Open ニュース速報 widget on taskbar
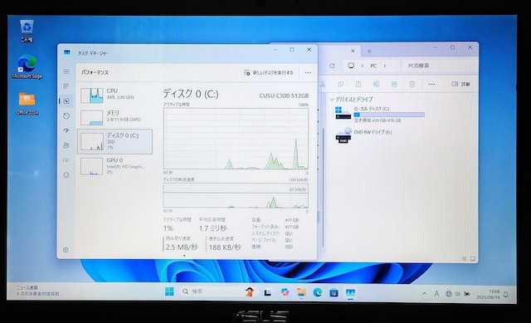 click(38, 291)
